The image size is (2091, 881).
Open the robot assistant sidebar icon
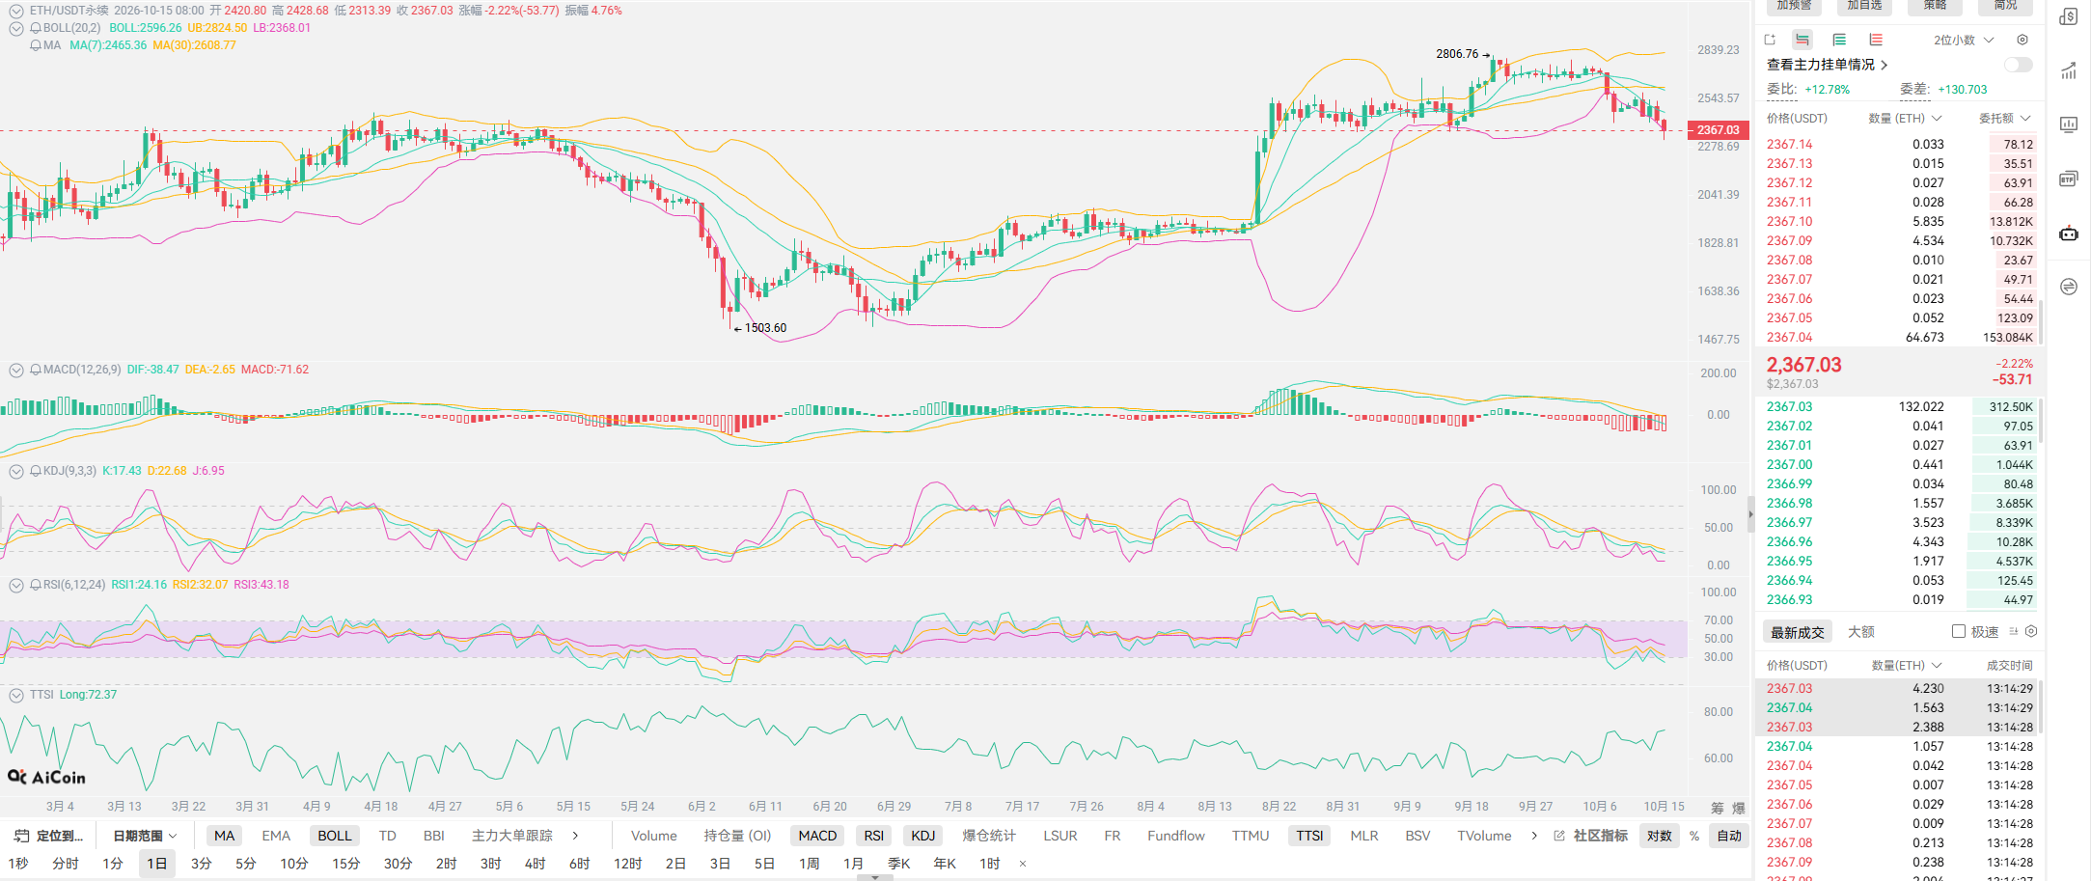point(2068,233)
